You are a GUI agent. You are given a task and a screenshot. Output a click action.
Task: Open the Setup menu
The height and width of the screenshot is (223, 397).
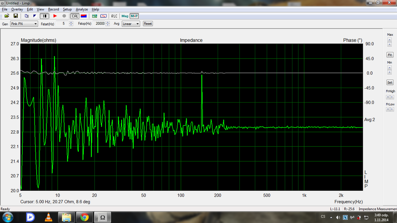point(67,9)
